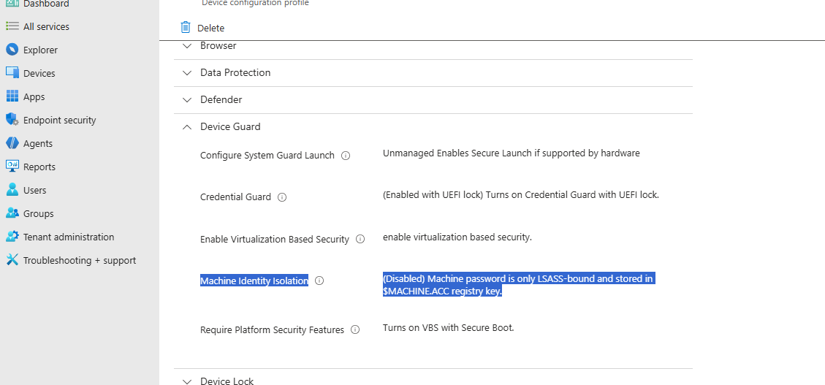Show info for Credential Guard setting
The height and width of the screenshot is (385, 825).
pyautogui.click(x=282, y=197)
